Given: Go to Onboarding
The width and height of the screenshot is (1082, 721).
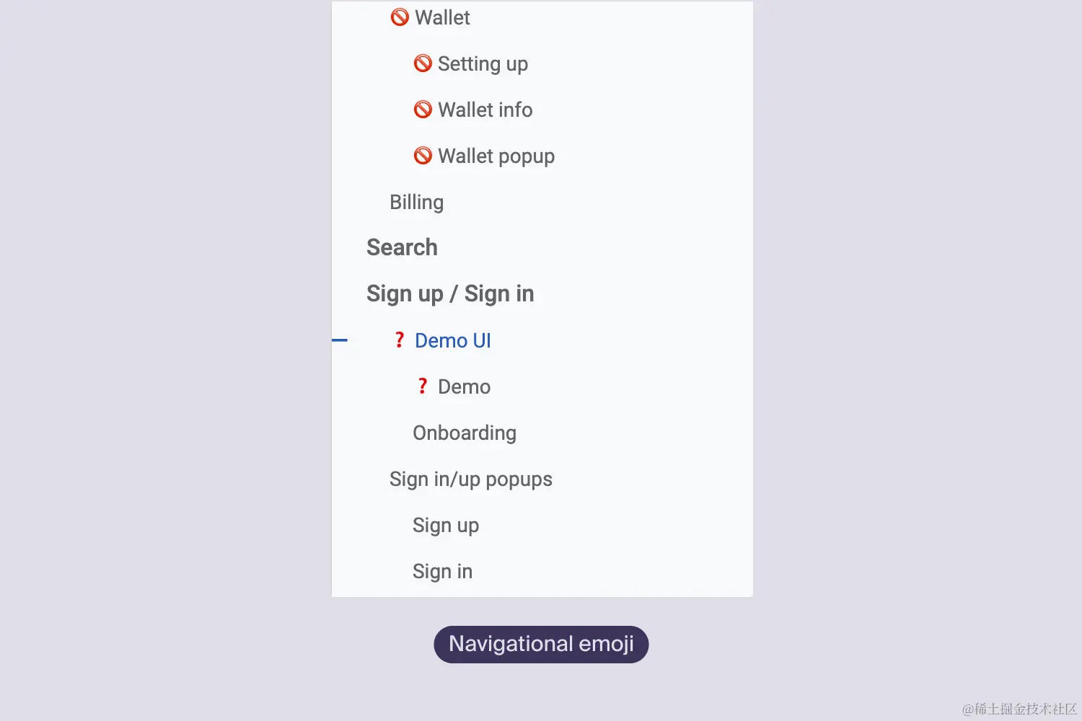Looking at the screenshot, I should pos(465,433).
